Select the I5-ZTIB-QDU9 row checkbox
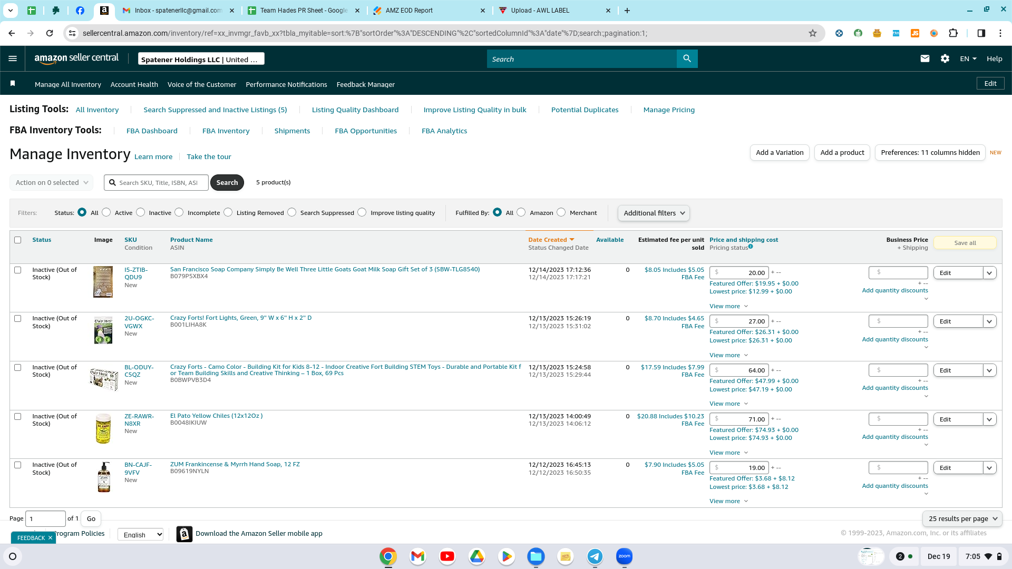This screenshot has height=569, width=1012. pos(17,270)
